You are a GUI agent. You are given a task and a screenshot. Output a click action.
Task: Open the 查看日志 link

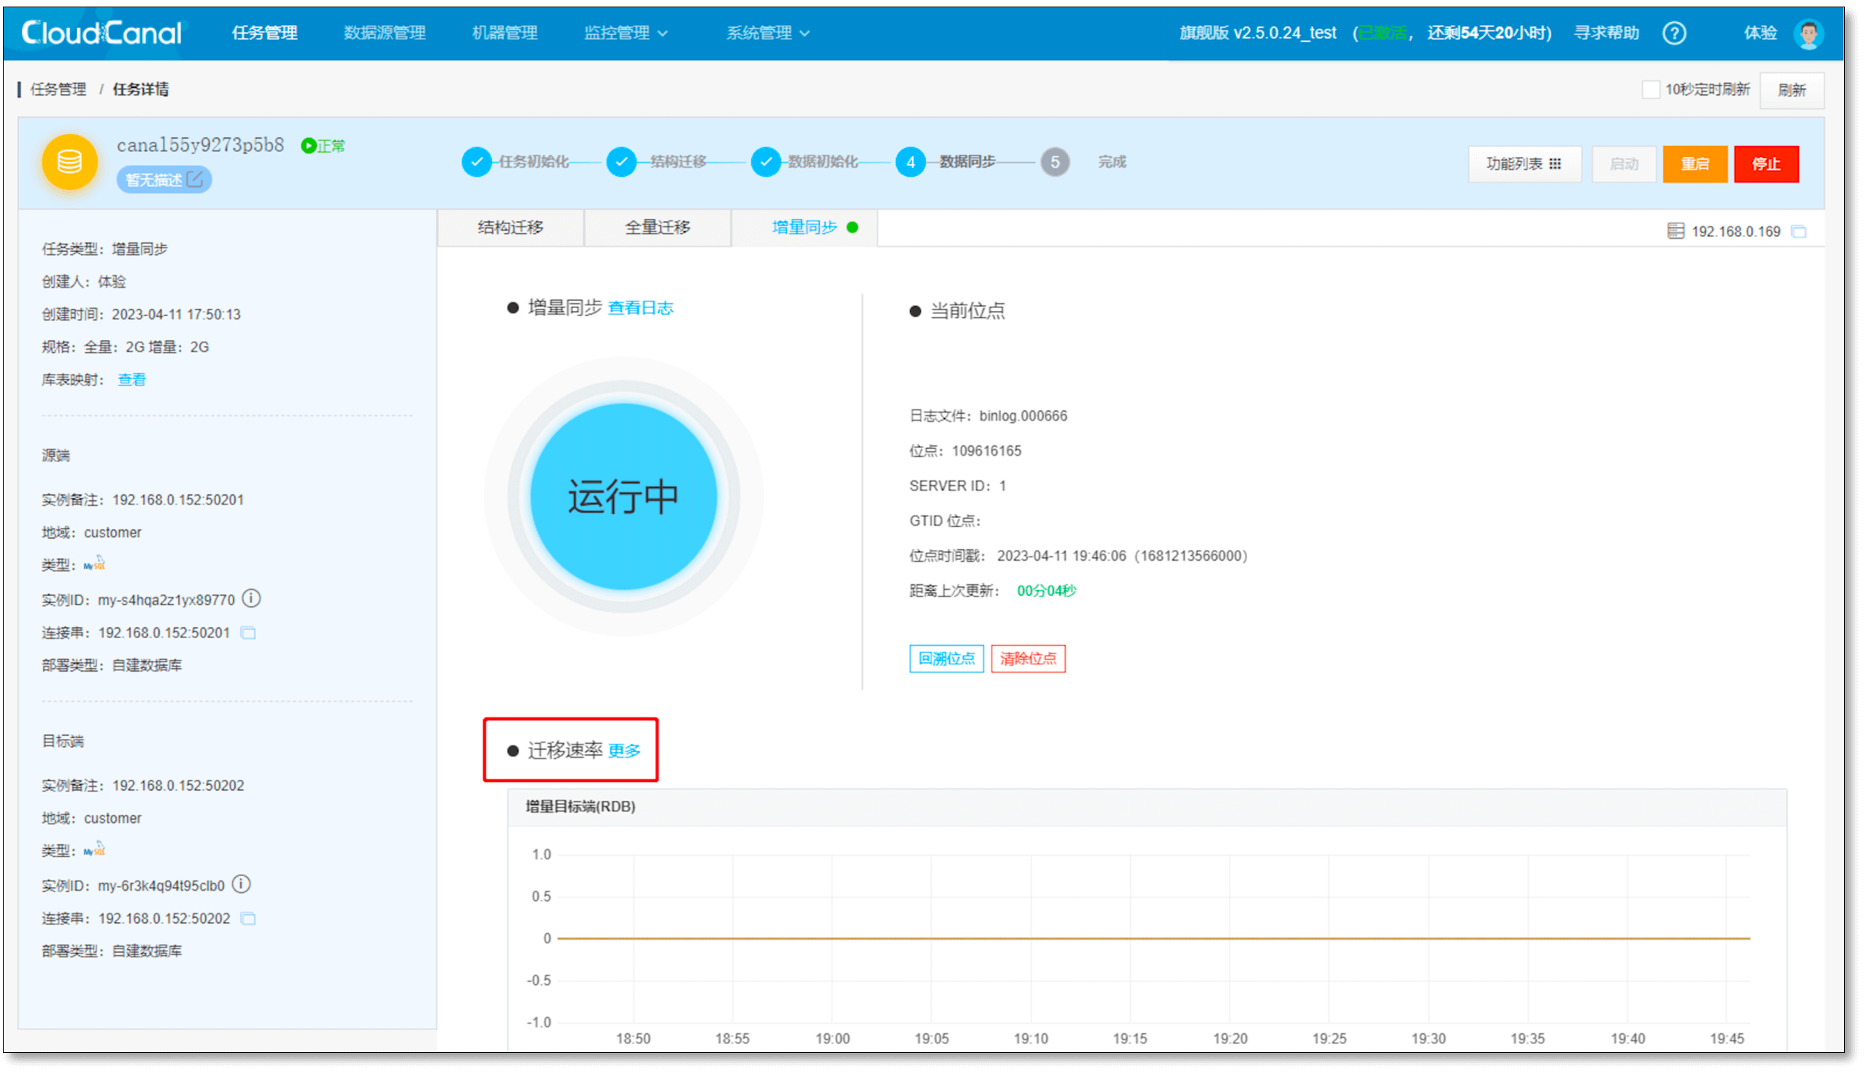click(x=640, y=308)
